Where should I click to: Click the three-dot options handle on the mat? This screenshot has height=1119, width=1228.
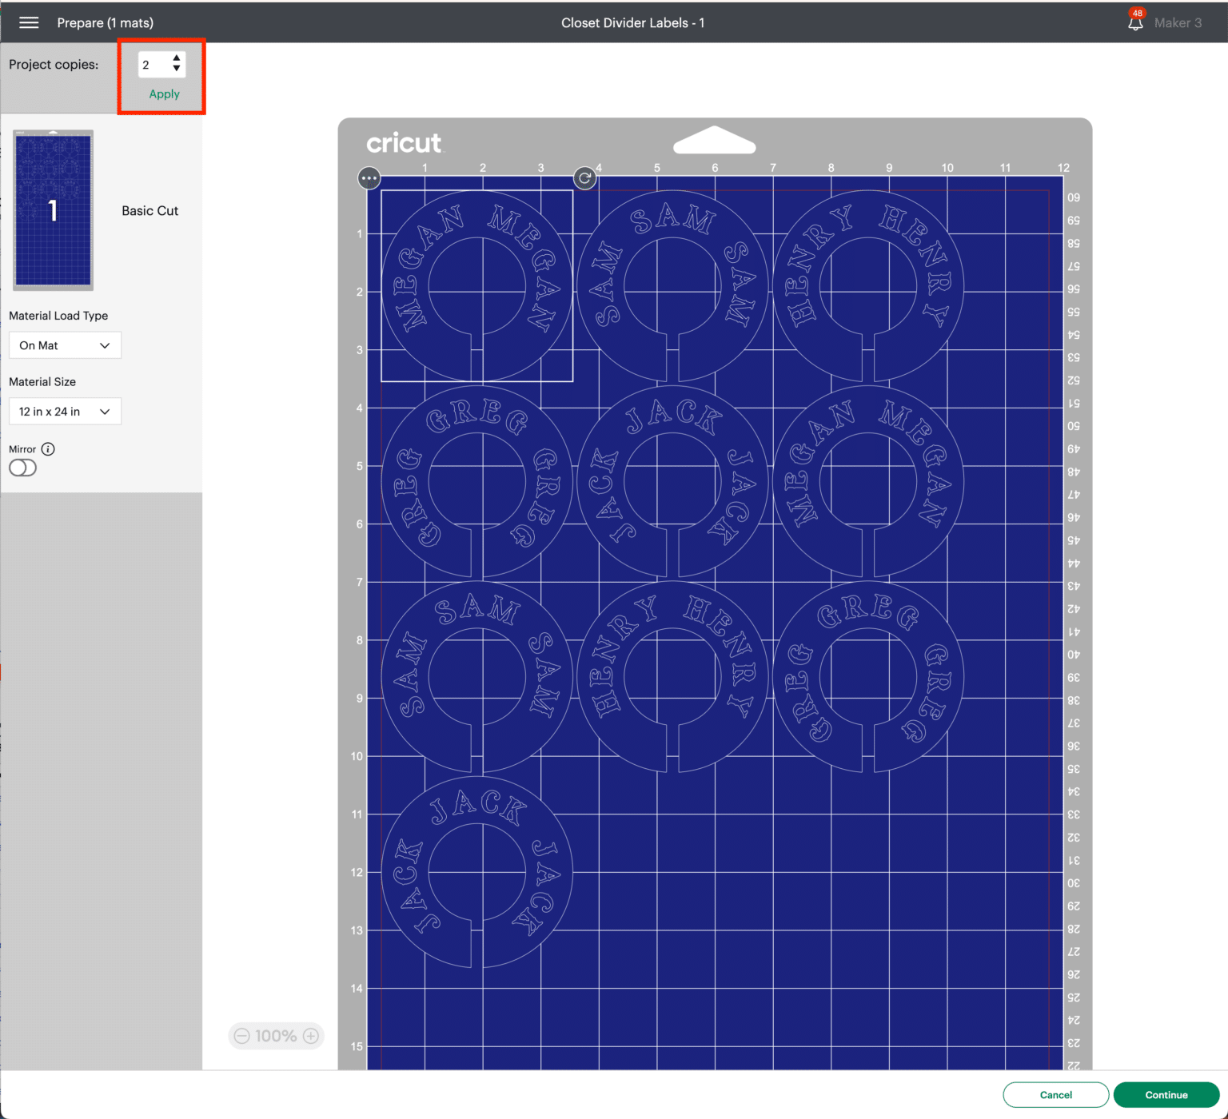pos(369,178)
